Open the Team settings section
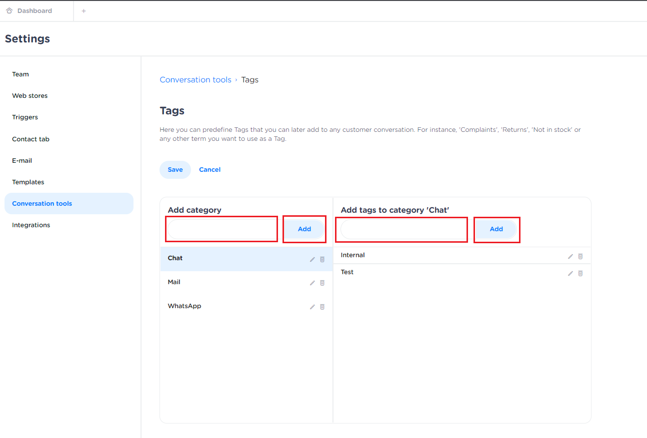 click(x=20, y=74)
